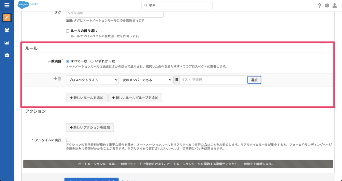Open the user profile icon
This screenshot has height=181, width=342.
click(x=335, y=5)
